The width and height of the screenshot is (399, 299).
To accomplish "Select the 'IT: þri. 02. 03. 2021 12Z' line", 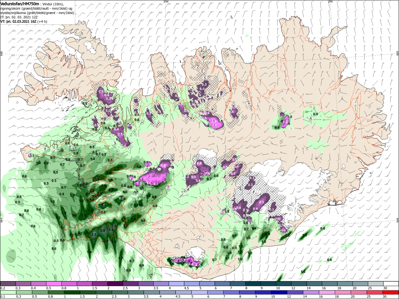I will (x=19, y=17).
